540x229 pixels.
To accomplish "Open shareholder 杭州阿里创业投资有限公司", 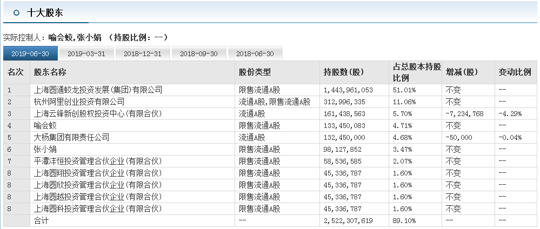I will click(x=79, y=102).
